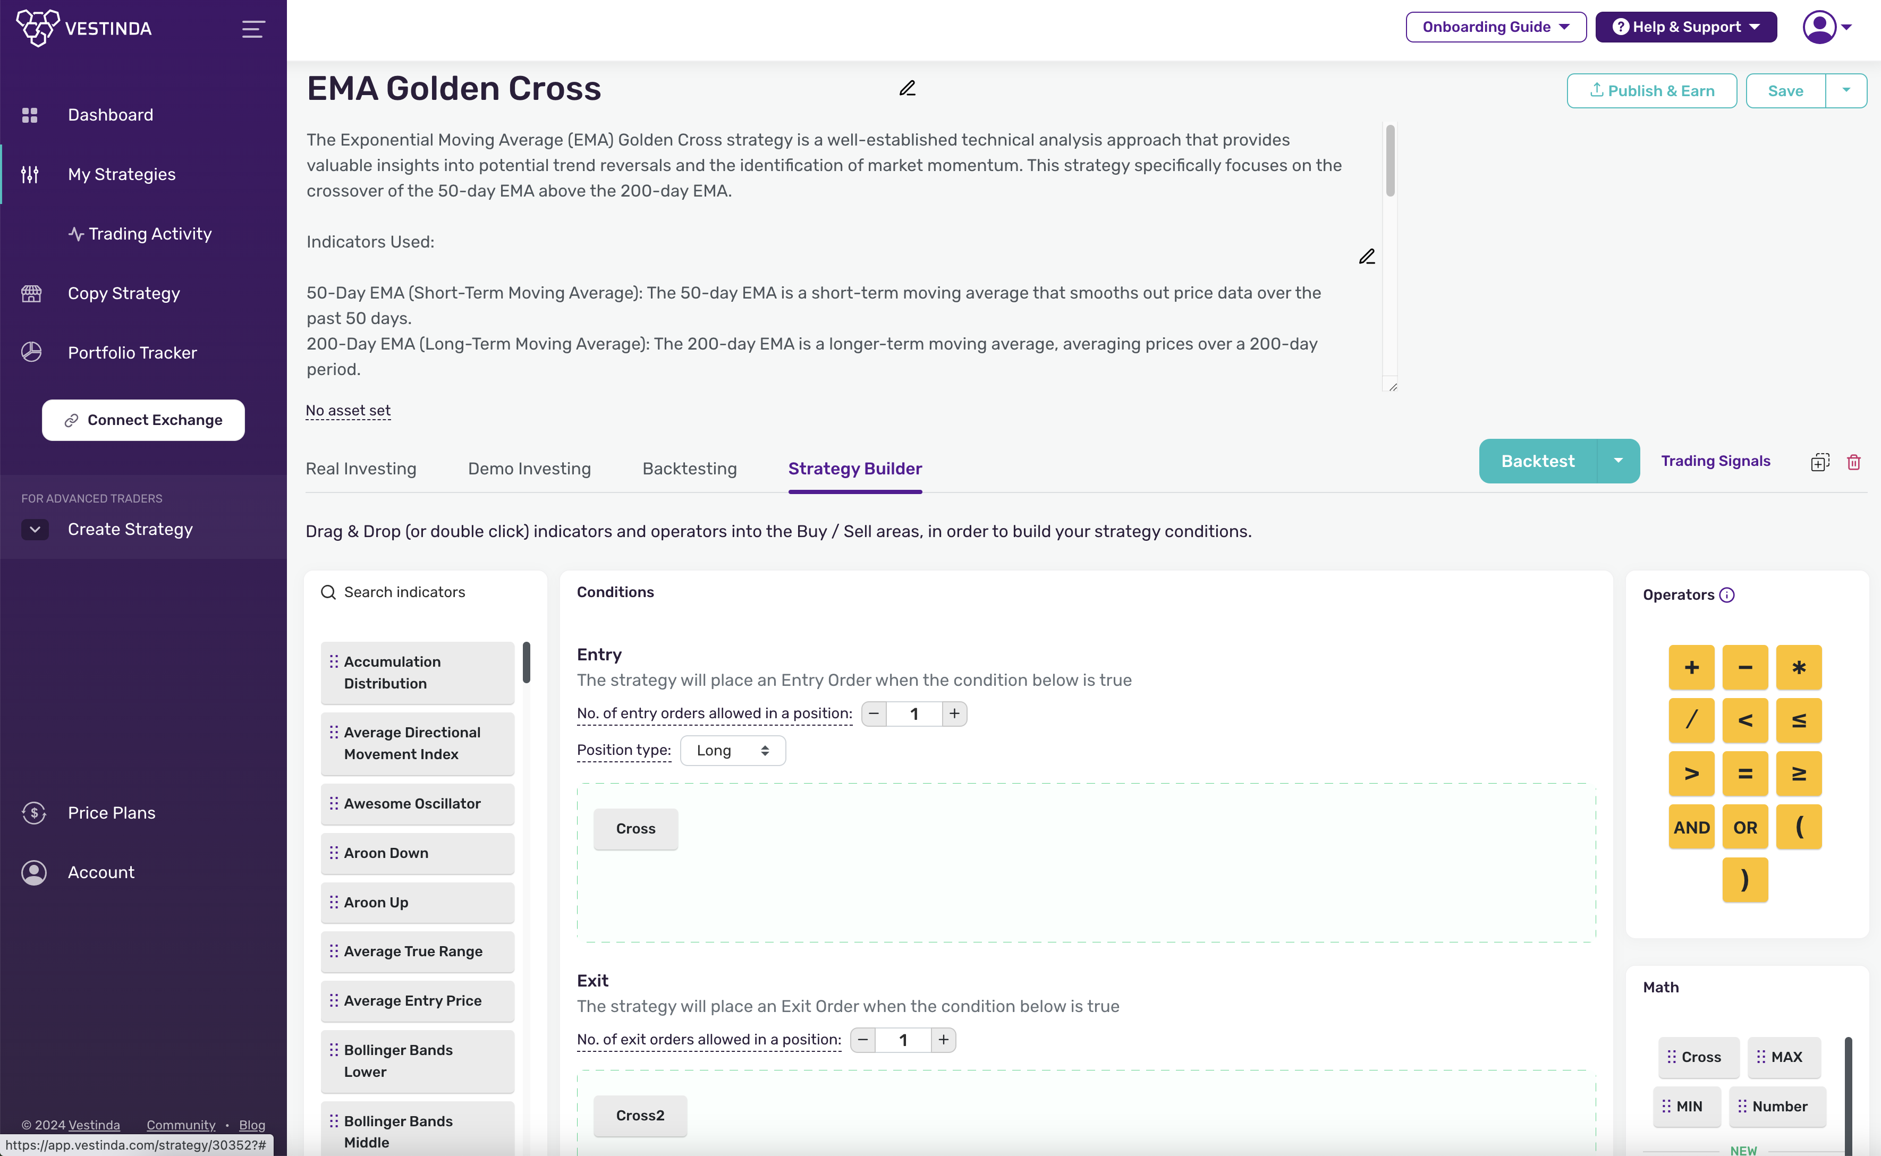1881x1156 pixels.
Task: Select the Awesome Oscillator indicator
Action: point(418,804)
